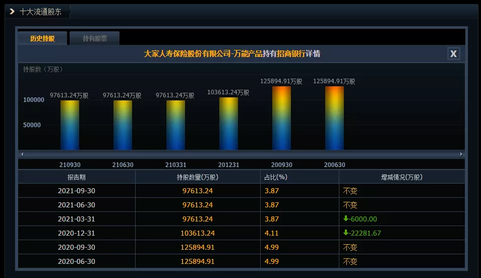This screenshot has height=278, width=481.
Task: Click the 持股数量(万股) column header
Action: point(198,177)
